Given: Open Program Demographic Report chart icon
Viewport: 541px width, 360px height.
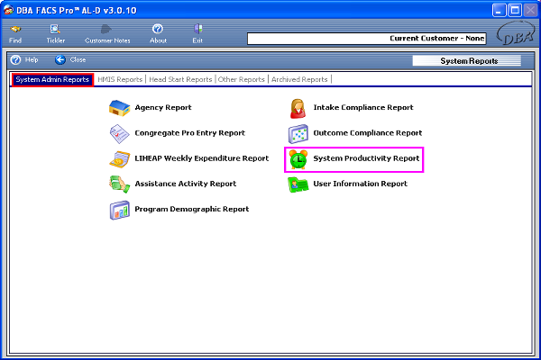Looking at the screenshot, I should click(x=120, y=210).
